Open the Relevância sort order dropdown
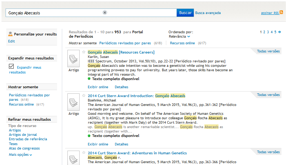 [x=179, y=37]
